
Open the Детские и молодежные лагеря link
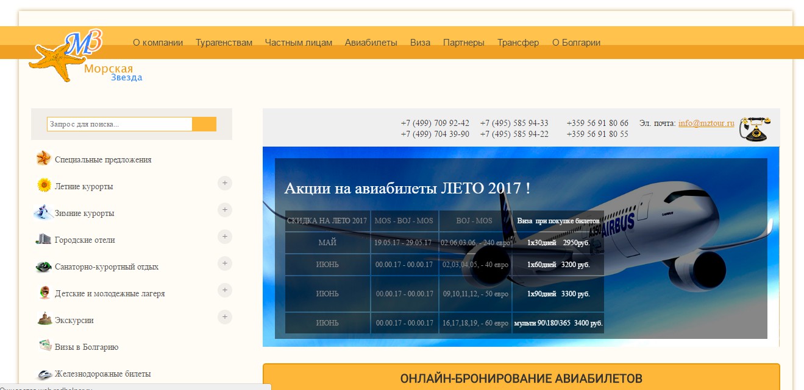tap(110, 293)
